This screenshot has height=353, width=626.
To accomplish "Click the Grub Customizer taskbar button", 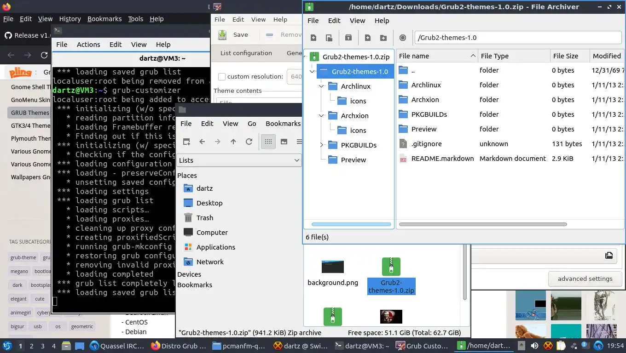I will click(422, 346).
